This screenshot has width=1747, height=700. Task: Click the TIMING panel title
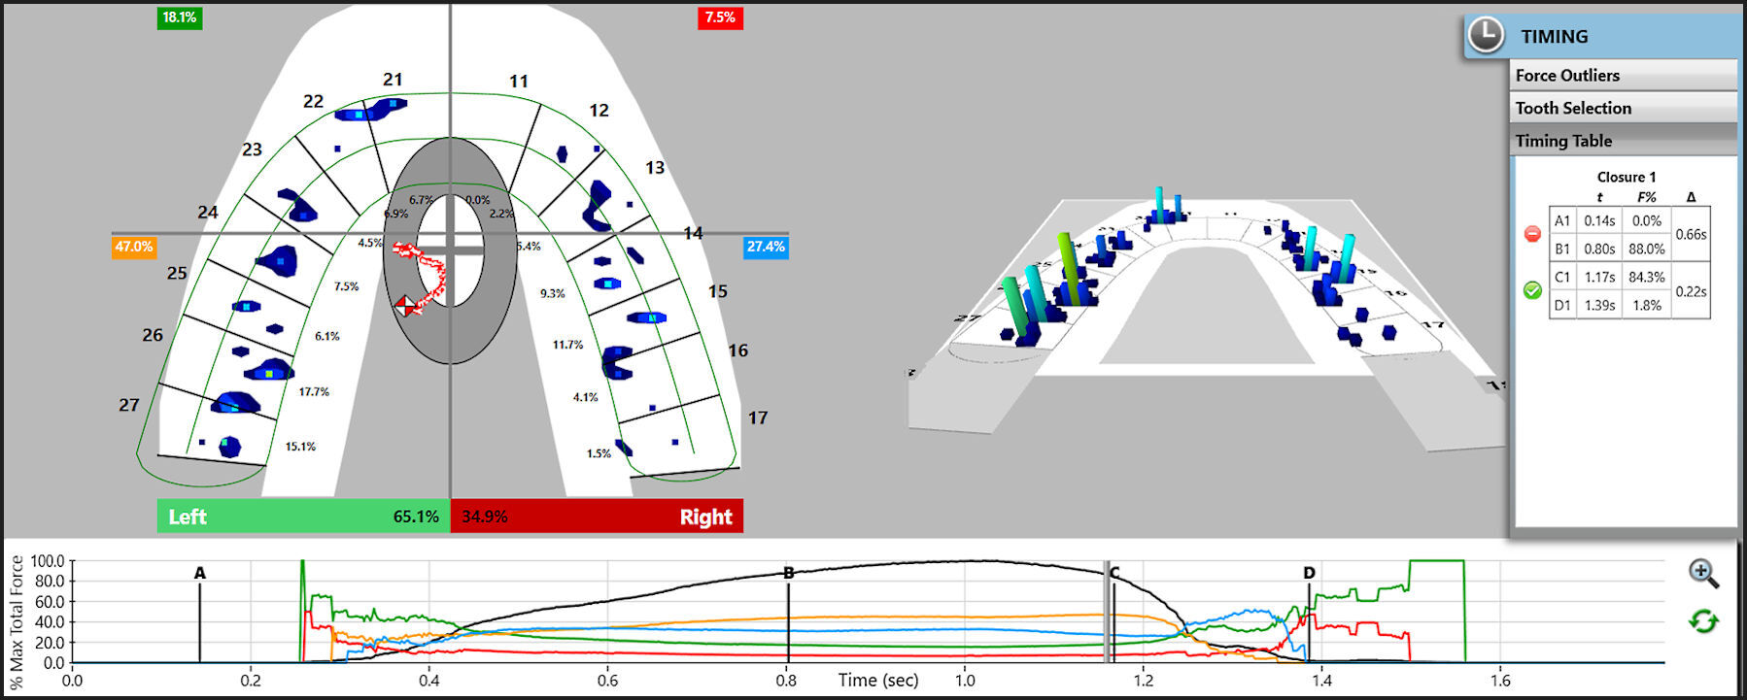pyautogui.click(x=1555, y=37)
